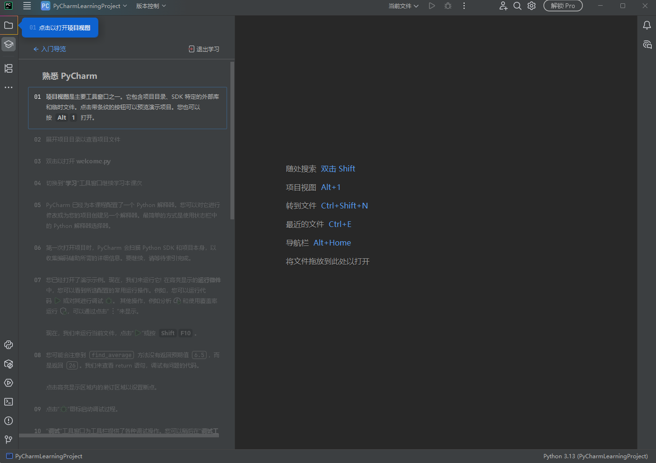This screenshot has height=463, width=656.
Task: Click 退出学习 to exit the lesson
Action: (x=204, y=49)
